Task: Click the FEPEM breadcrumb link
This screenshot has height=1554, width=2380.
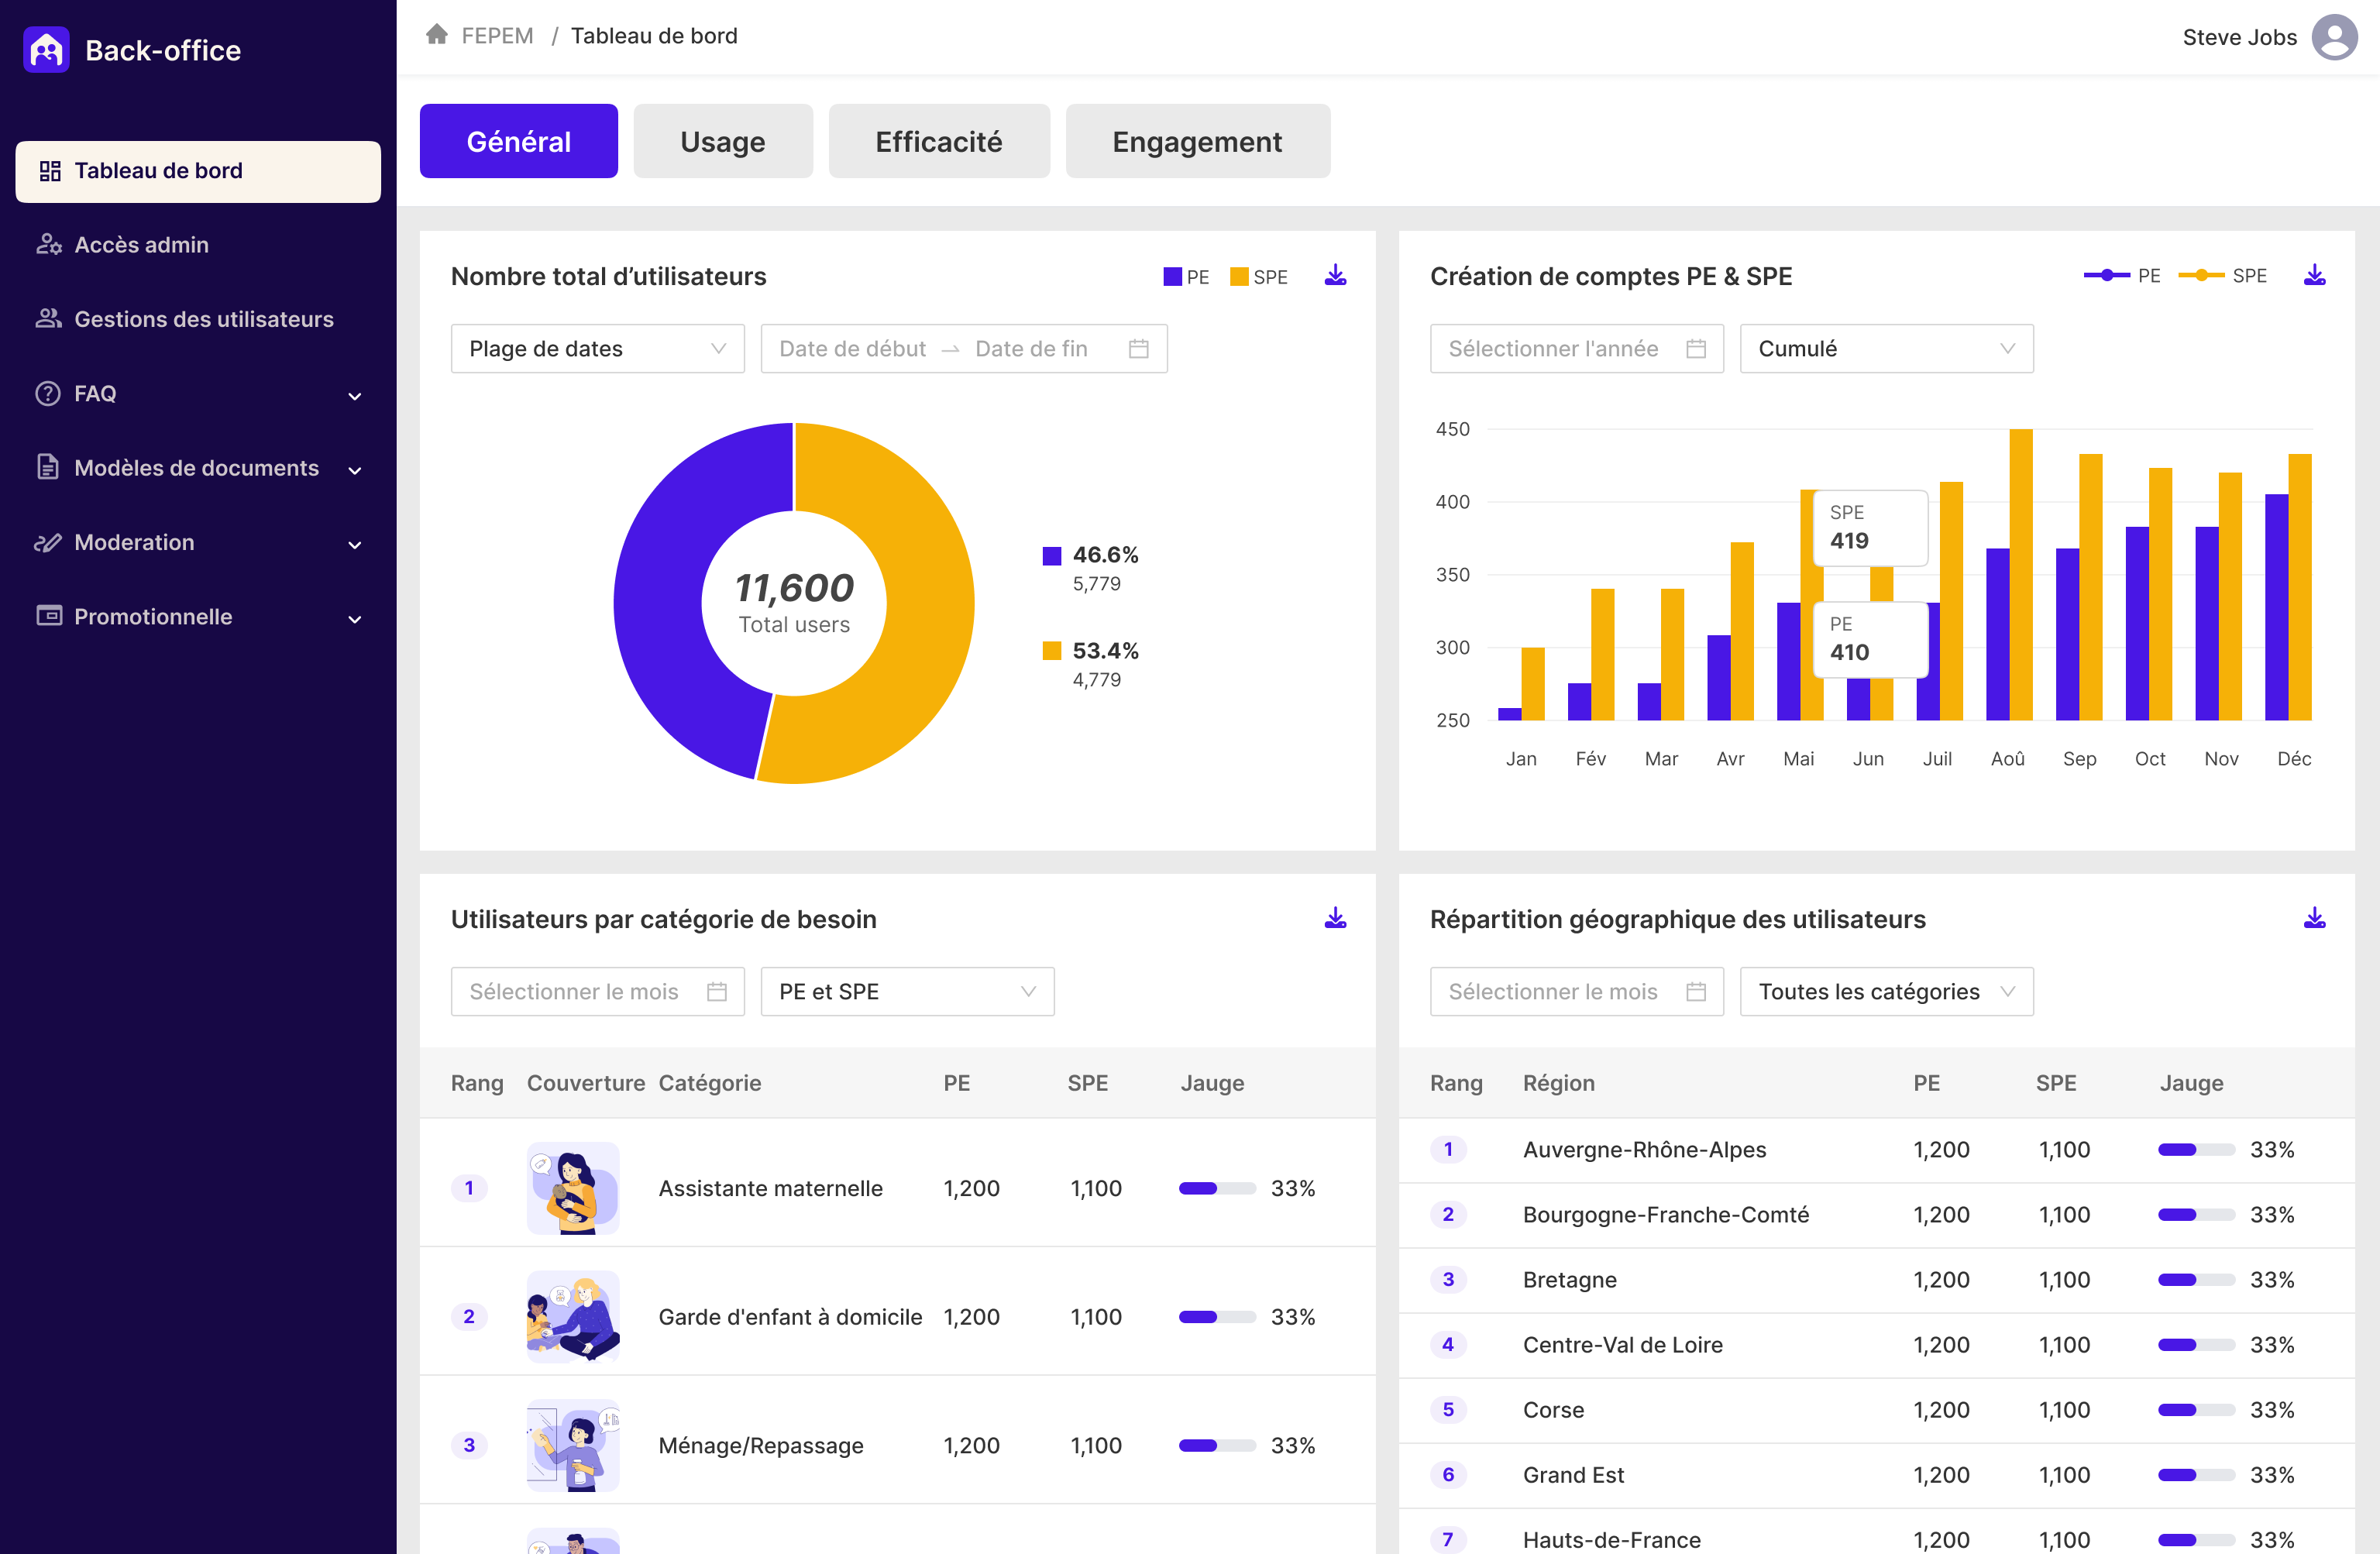Action: [497, 35]
